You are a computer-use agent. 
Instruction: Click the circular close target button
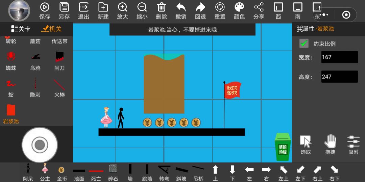pyautogui.click(x=346, y=15)
